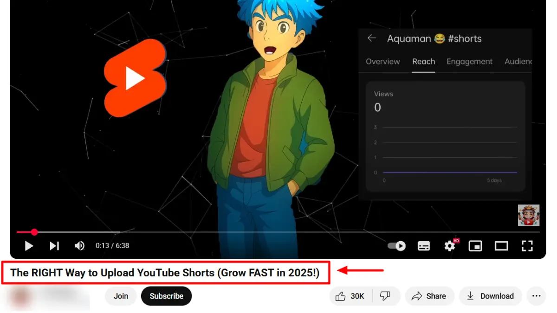Screen dimensions: 557x313
Task: Click the 'Aquaman #shorts' heading
Action: point(434,38)
